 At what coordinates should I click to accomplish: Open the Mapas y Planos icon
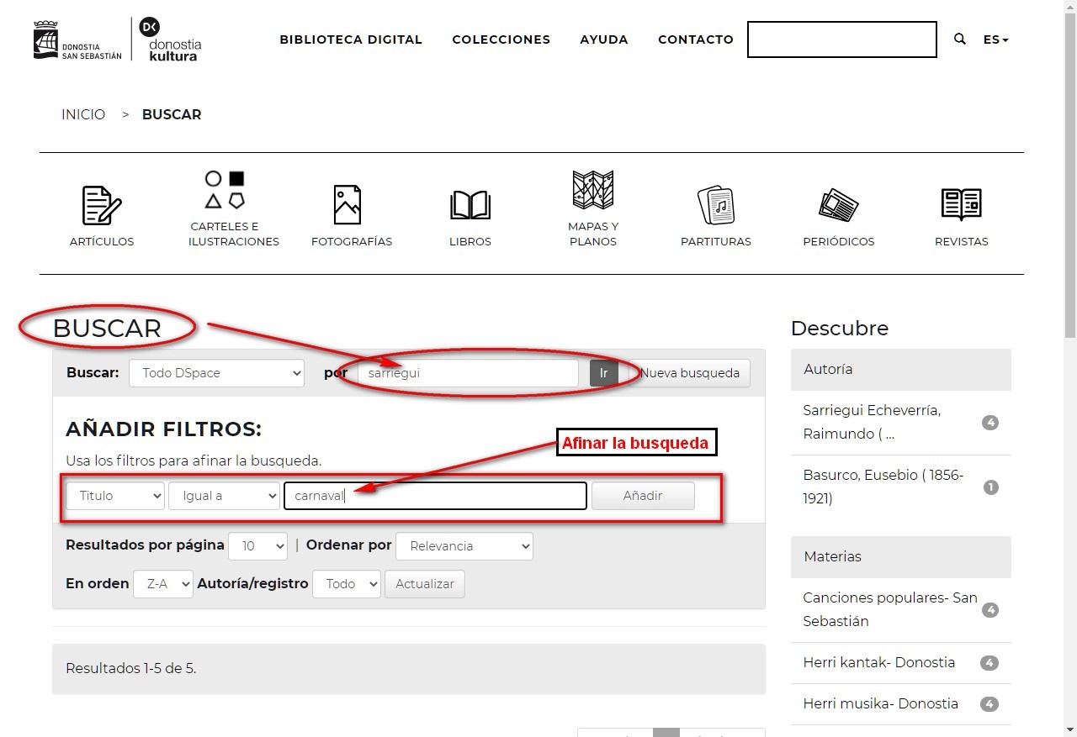592,190
